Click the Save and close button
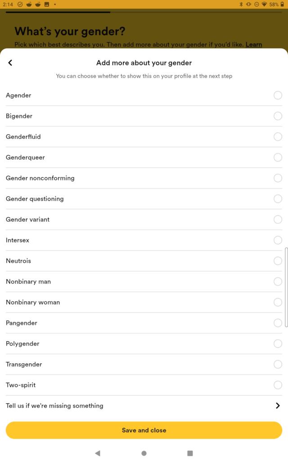This screenshot has height=462, width=288. click(144, 430)
